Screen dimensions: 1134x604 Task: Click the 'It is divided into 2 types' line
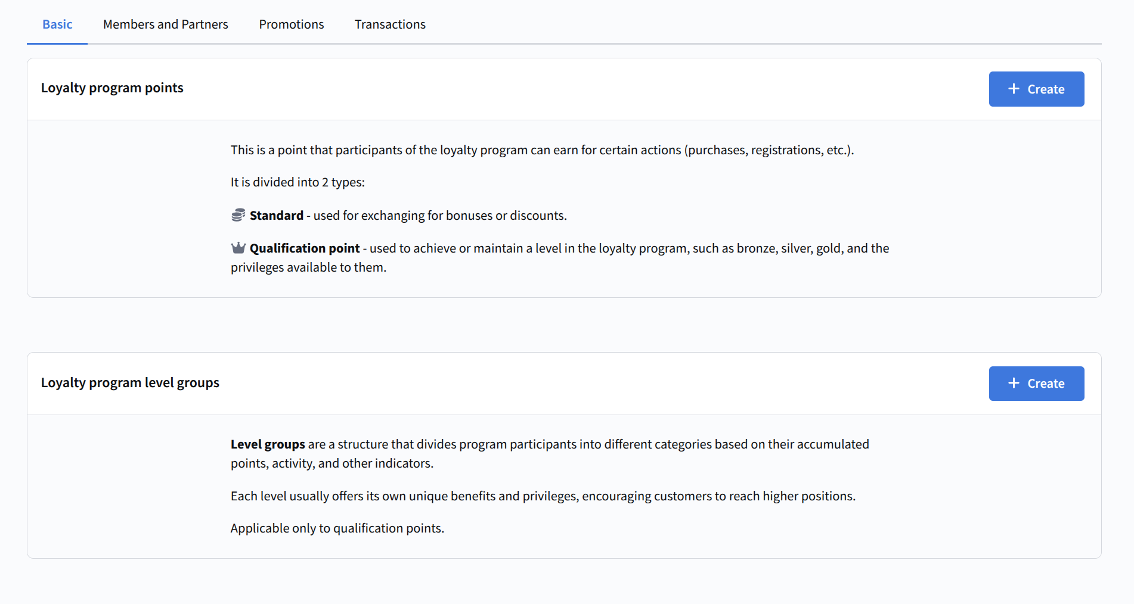[x=298, y=182]
